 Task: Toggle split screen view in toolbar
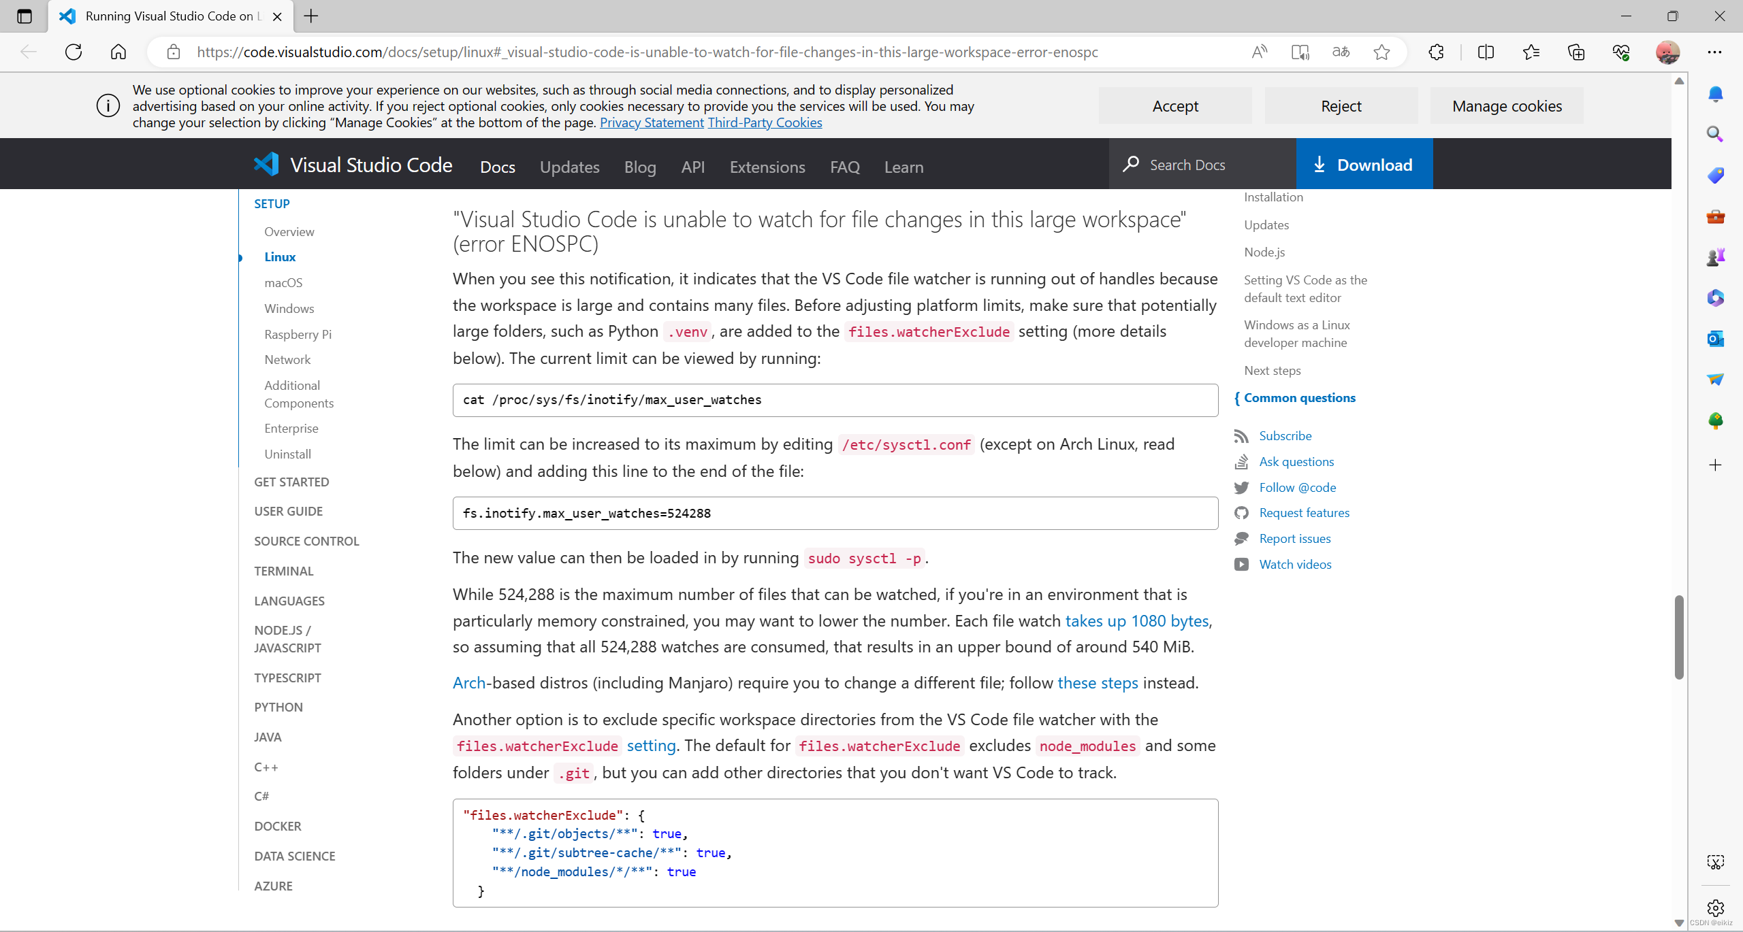click(1484, 52)
